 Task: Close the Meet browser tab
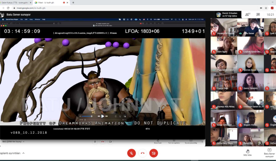tap(67, 3)
